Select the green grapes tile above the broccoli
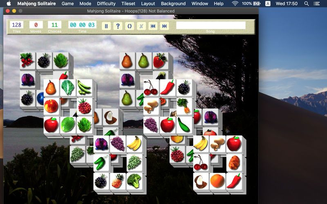This screenshot has height=204, width=327. [134, 162]
